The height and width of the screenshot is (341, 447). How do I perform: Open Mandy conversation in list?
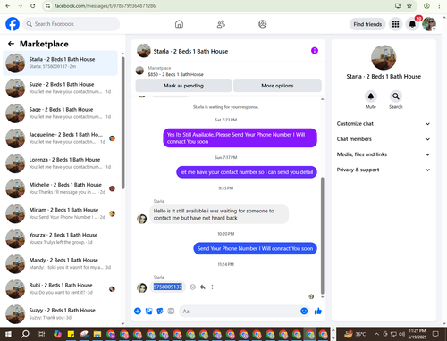pos(60,263)
